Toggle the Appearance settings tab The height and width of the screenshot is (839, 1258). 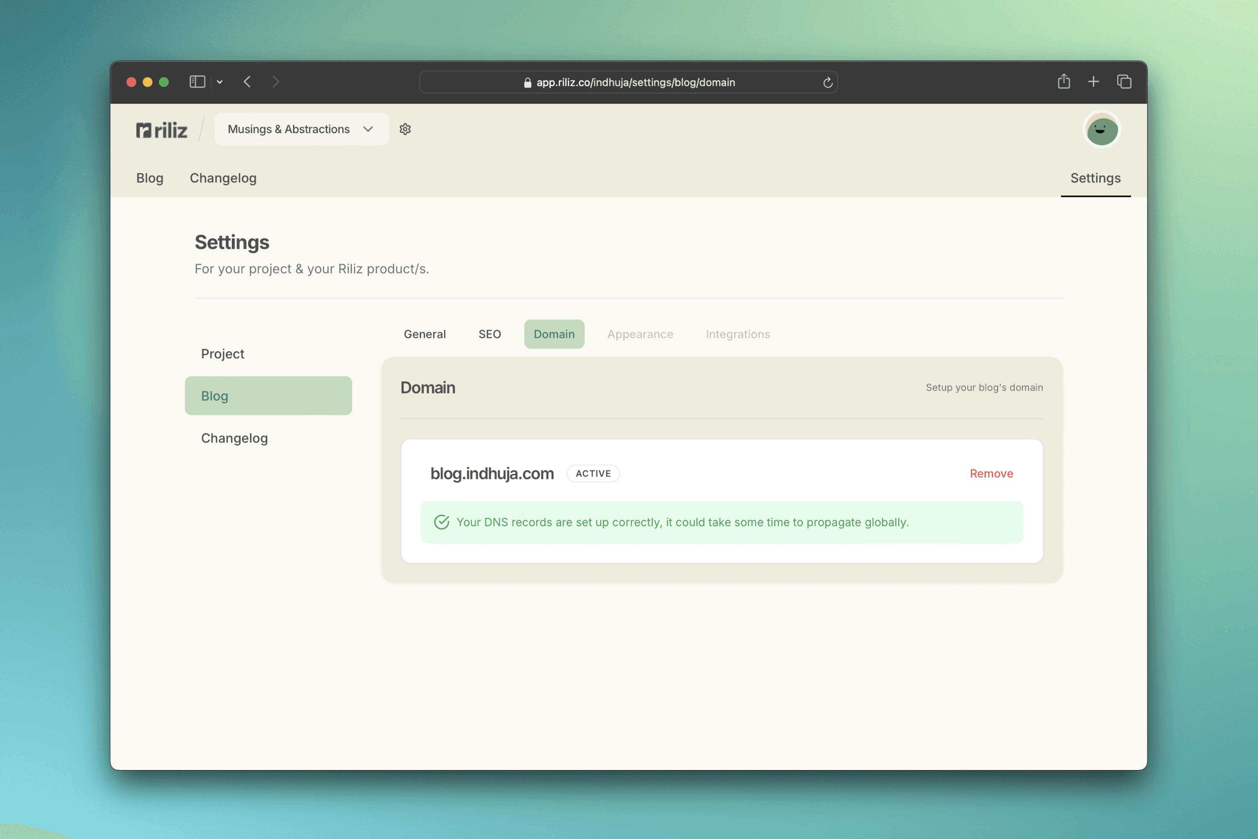point(640,334)
